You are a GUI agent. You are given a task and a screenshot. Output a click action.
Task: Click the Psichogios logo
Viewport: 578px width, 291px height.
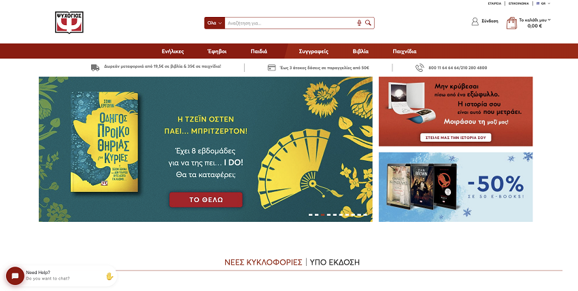(x=69, y=22)
